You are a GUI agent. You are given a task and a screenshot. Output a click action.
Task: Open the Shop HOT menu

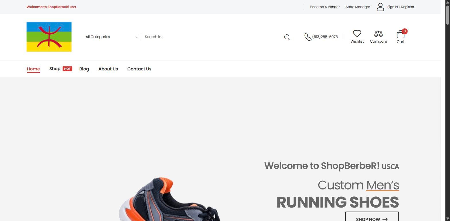coord(61,69)
